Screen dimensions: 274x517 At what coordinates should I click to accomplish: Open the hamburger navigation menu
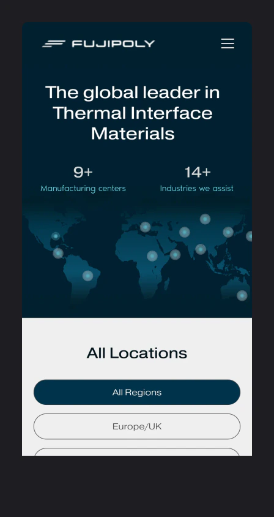pos(228,43)
